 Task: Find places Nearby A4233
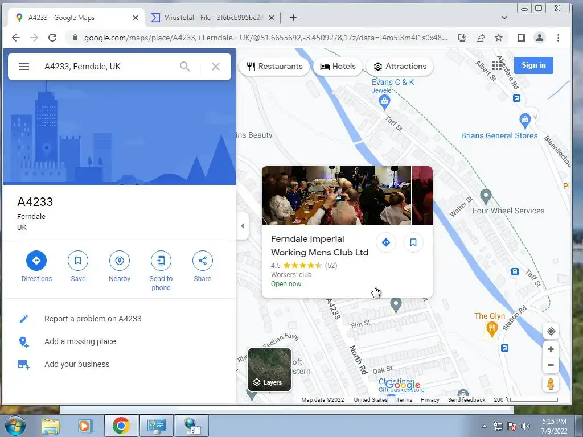pyautogui.click(x=120, y=261)
